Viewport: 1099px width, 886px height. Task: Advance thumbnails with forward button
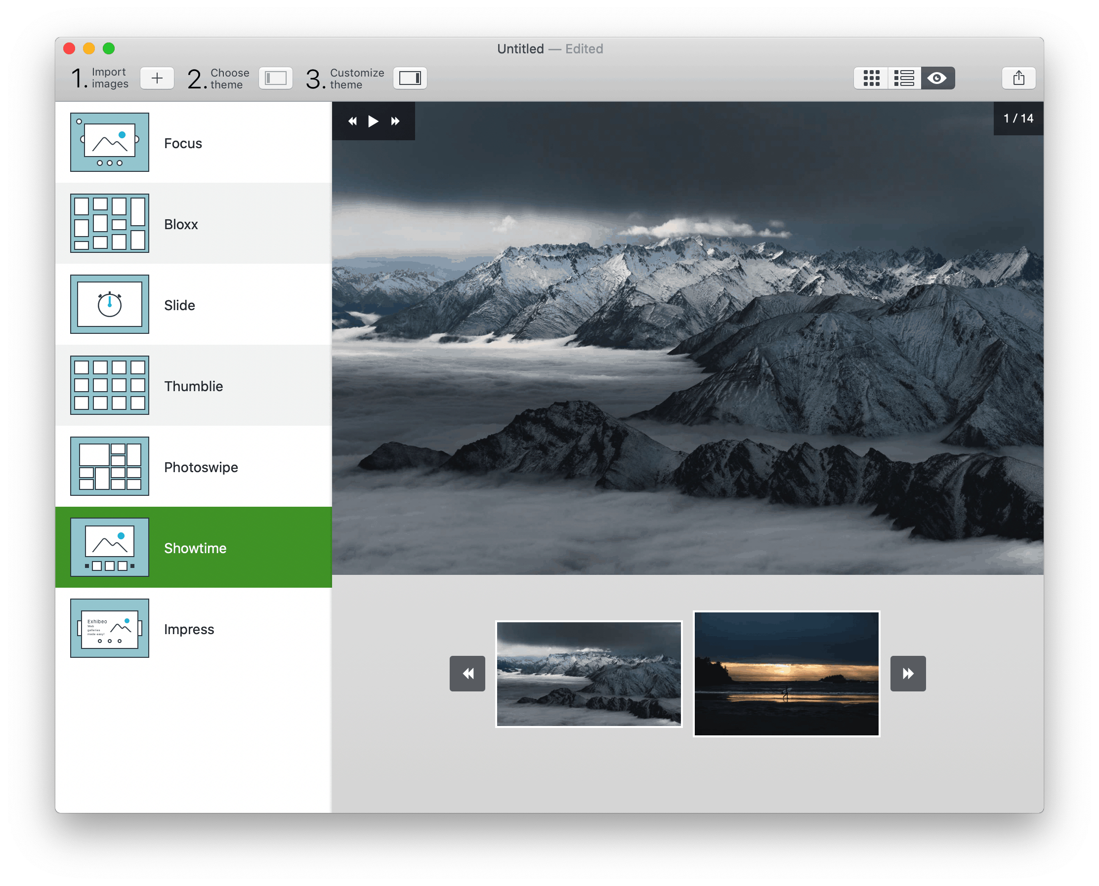click(907, 673)
